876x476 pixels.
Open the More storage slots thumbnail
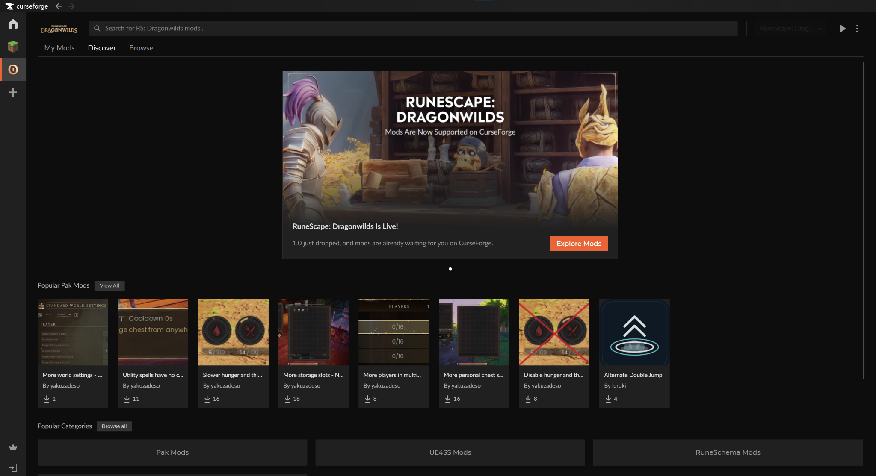[x=314, y=332]
